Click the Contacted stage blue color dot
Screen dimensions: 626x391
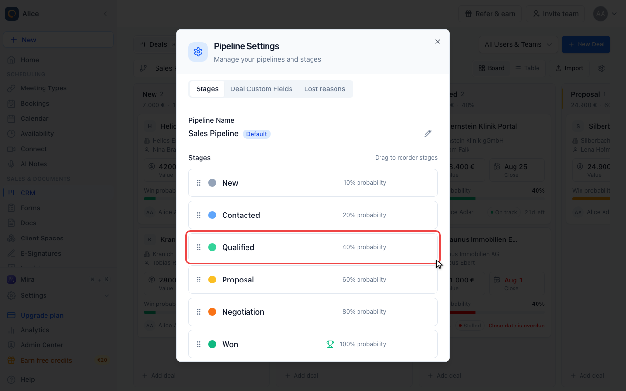(212, 215)
